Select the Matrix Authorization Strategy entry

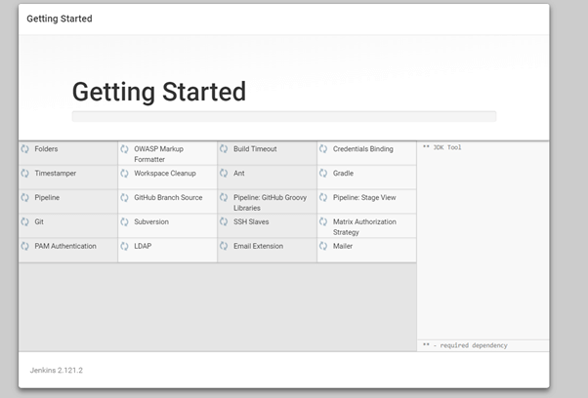(x=364, y=227)
